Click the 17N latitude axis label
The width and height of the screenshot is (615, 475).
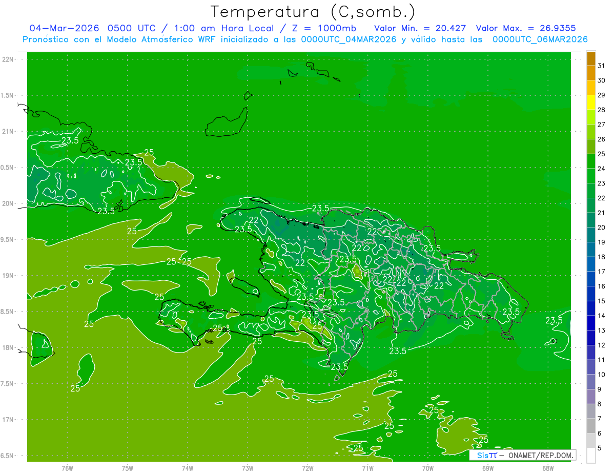point(8,420)
